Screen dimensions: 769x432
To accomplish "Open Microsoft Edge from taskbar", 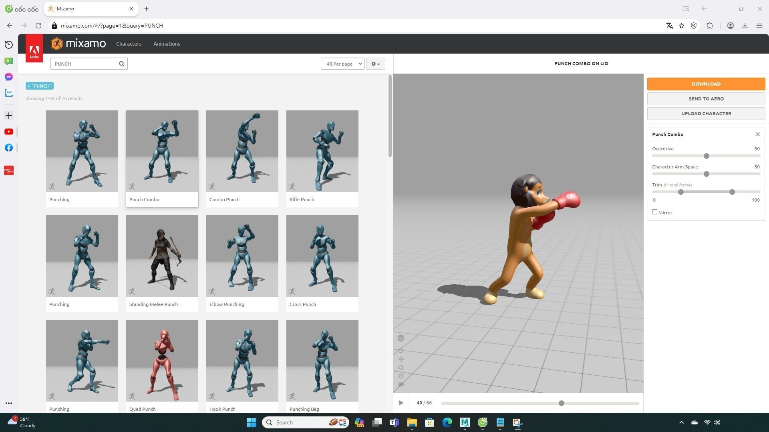I will pos(447,422).
